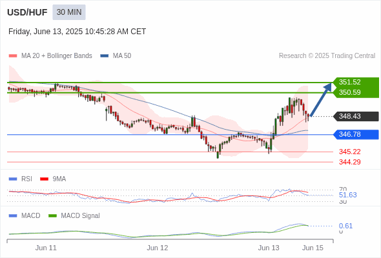The height and width of the screenshot is (258, 381).
Task: Select the Jun 12 date axis marker
Action: (x=157, y=248)
